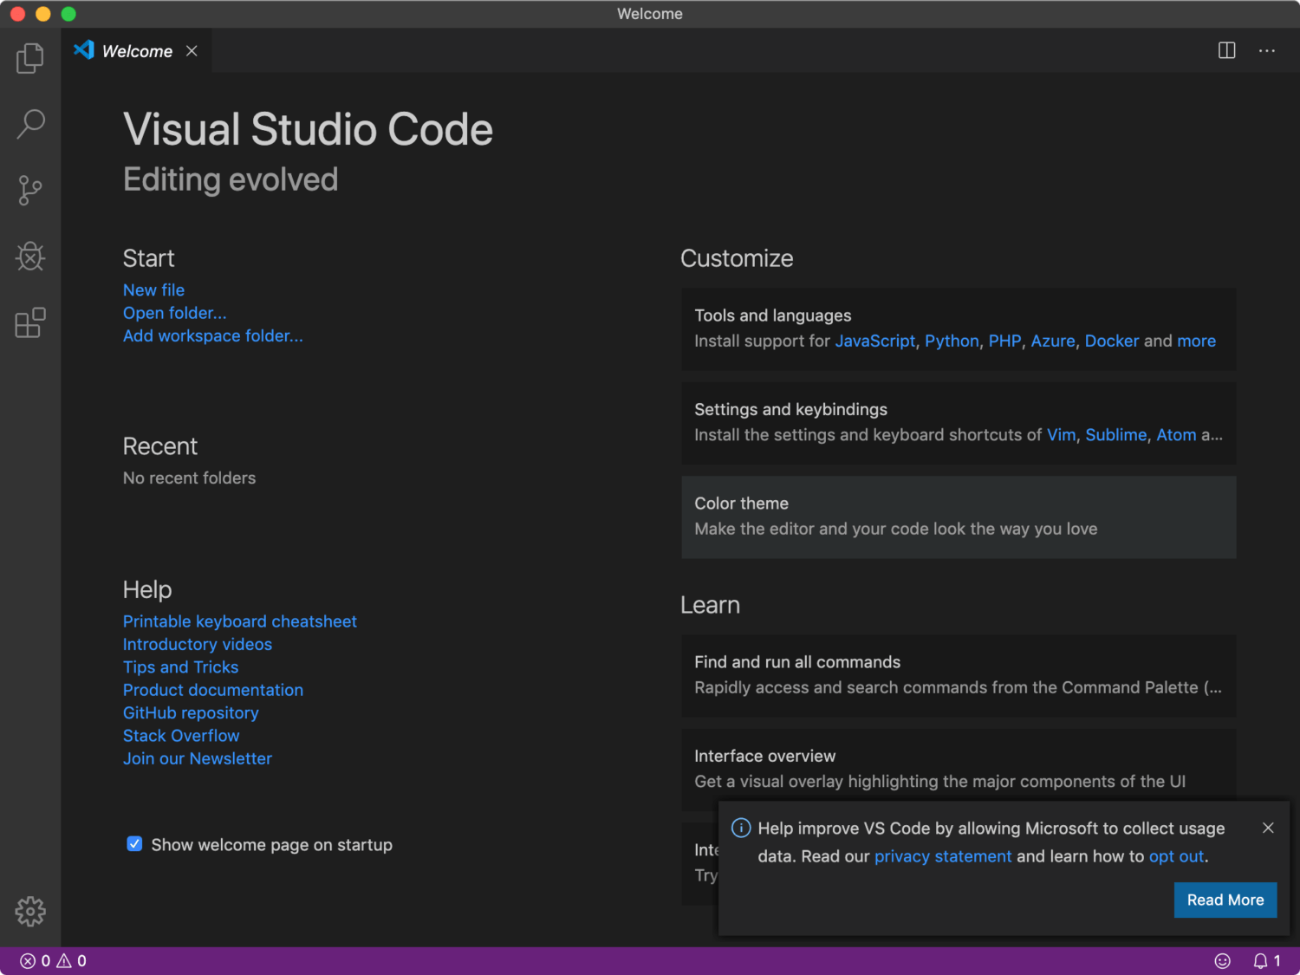
Task: Click Add workspace folder... link
Action: point(213,335)
